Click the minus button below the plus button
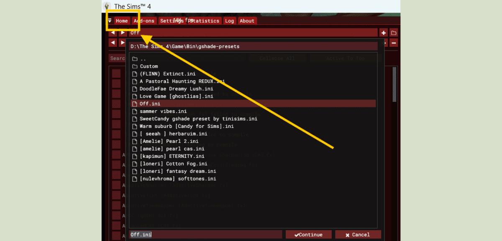 394,43
